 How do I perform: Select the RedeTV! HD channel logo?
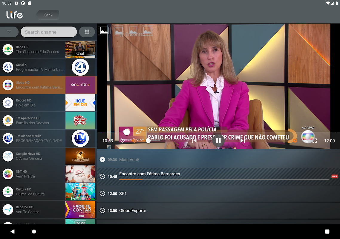(8, 209)
